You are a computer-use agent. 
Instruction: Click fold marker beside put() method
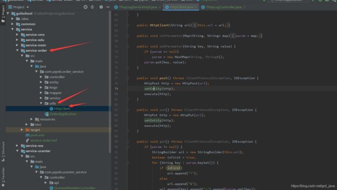coord(128,110)
